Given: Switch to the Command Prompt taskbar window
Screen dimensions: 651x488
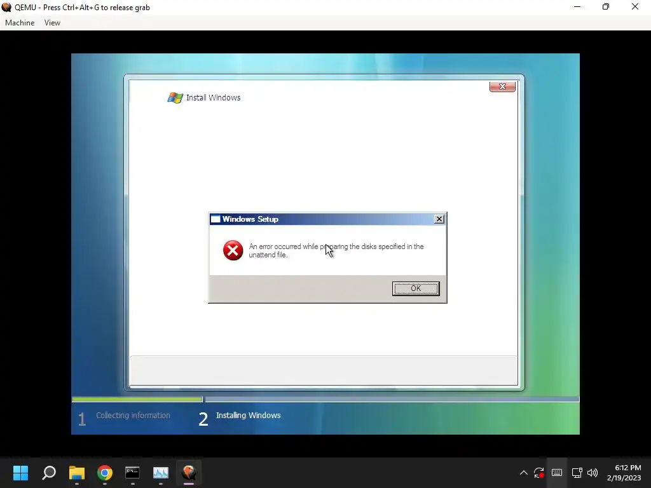Looking at the screenshot, I should (132, 473).
